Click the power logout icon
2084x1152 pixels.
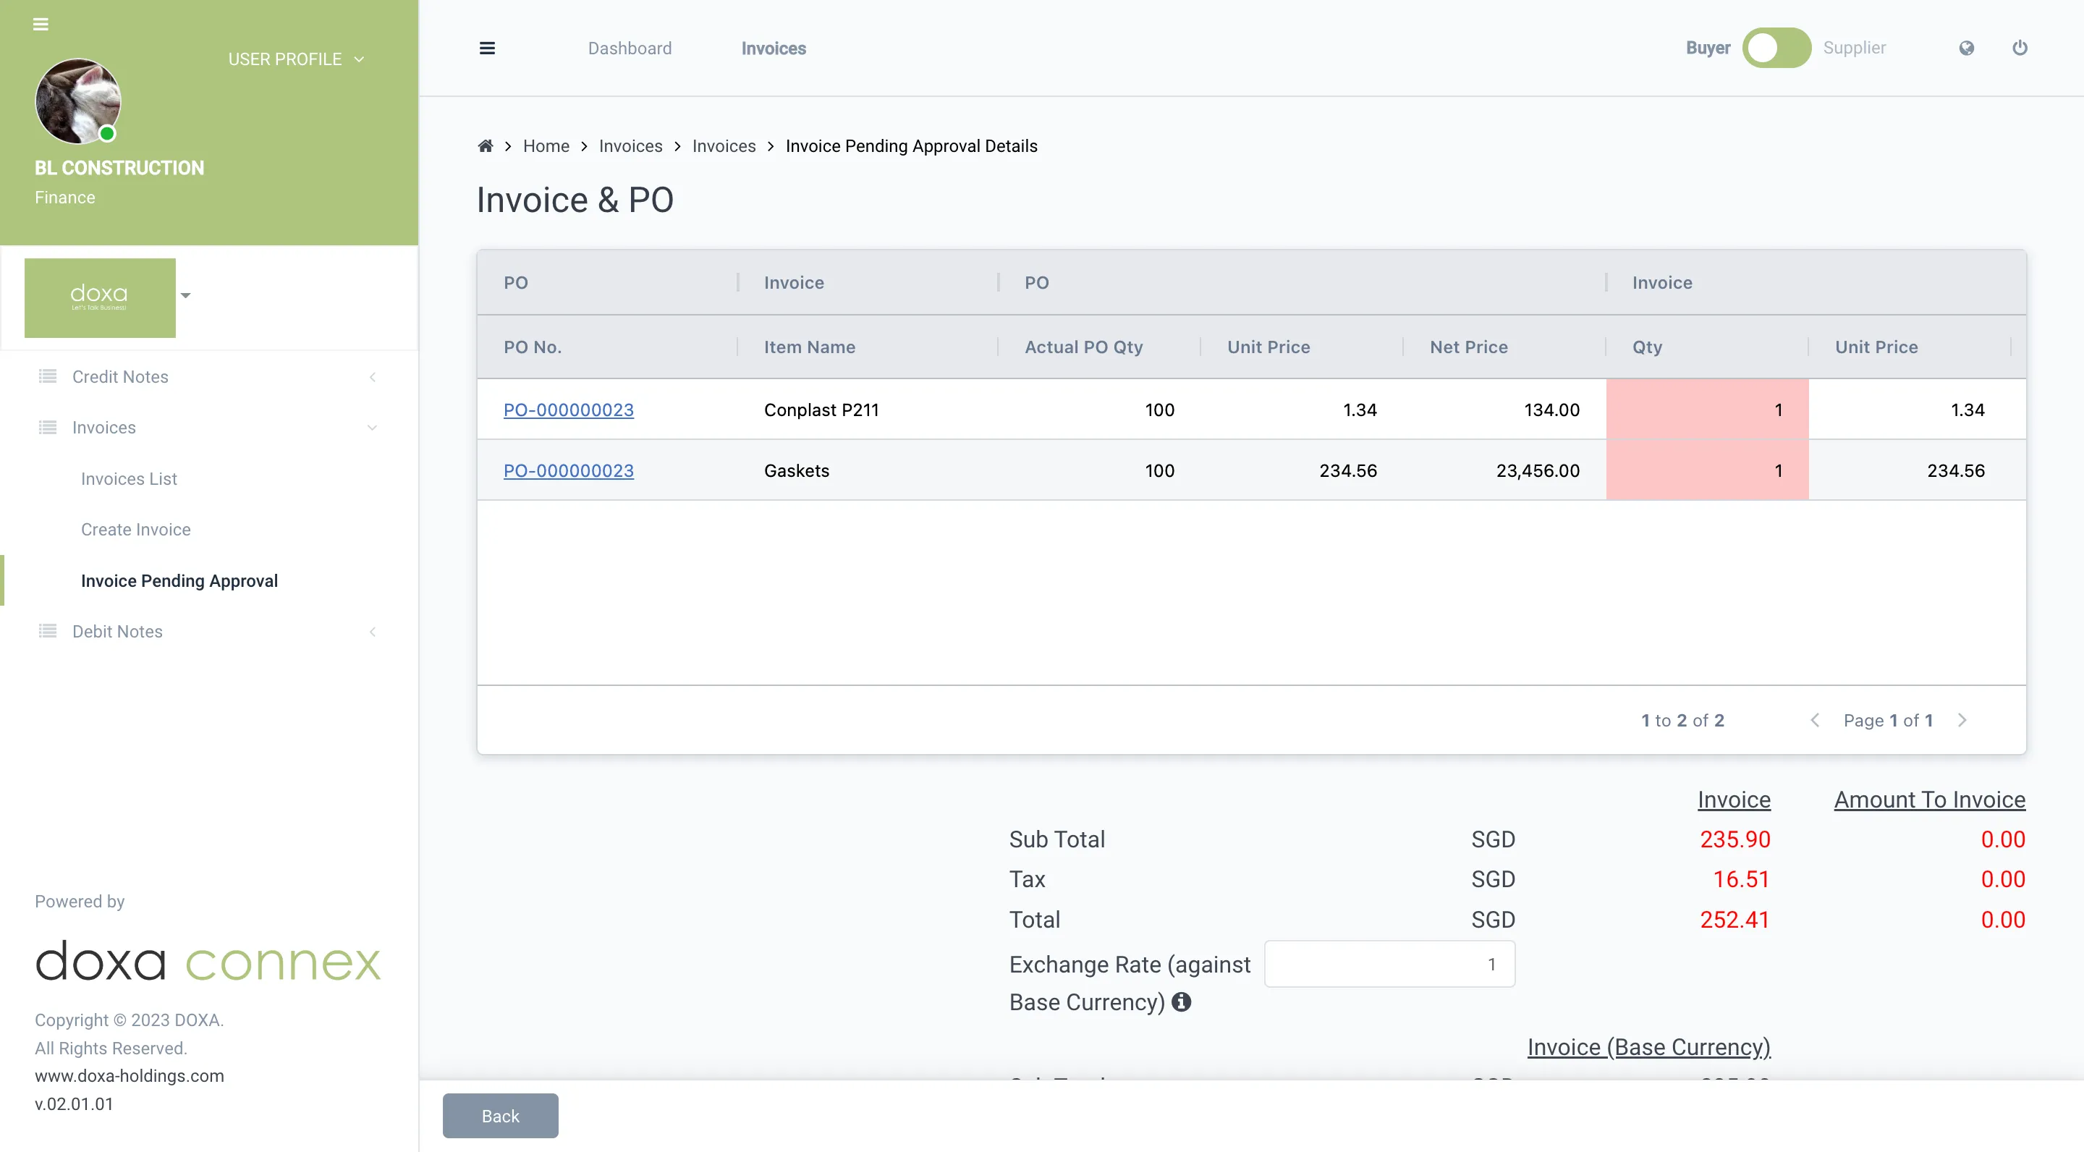coord(2020,48)
